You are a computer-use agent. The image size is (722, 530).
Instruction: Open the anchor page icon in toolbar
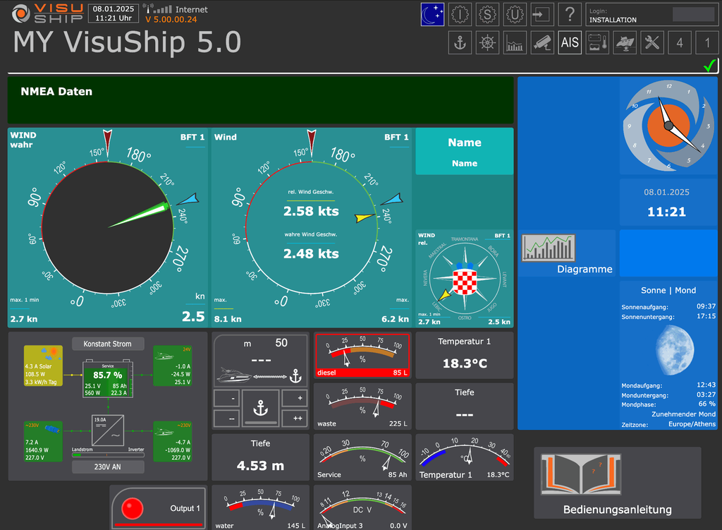point(460,43)
